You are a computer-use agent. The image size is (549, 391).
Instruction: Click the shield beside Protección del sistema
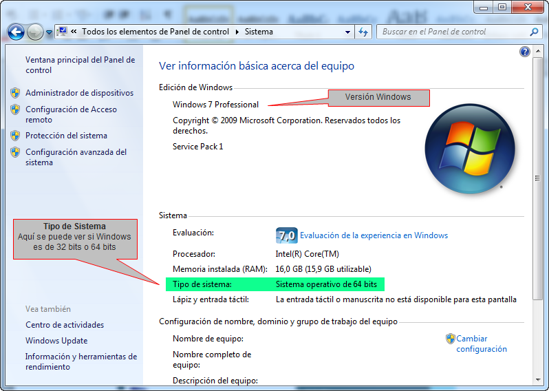[x=15, y=136]
